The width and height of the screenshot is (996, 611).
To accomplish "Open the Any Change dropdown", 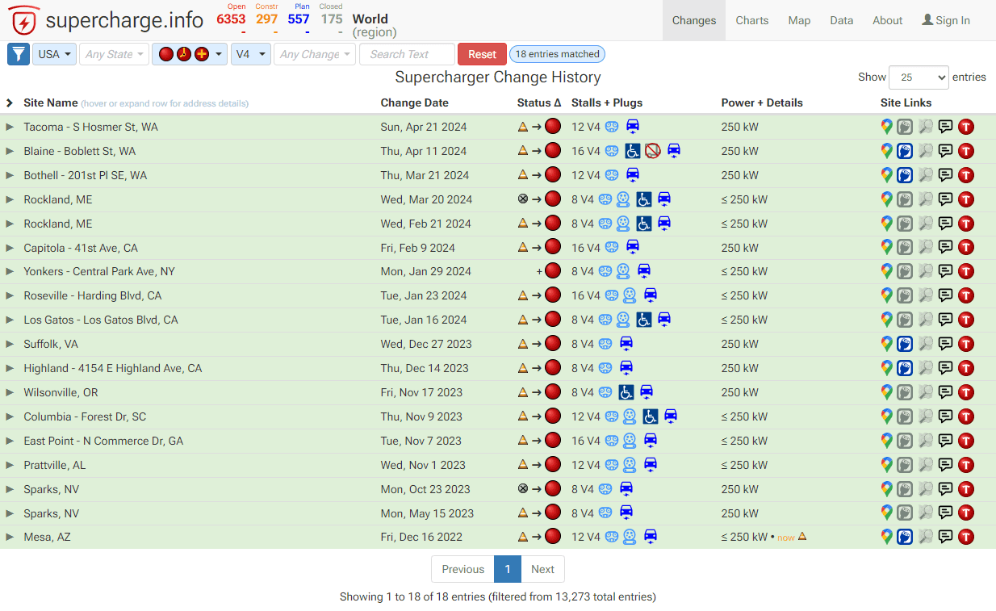I will pos(315,54).
